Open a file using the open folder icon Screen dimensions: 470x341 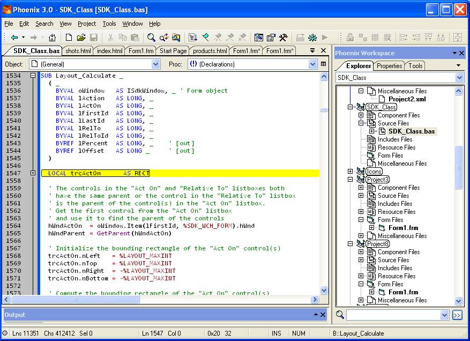(x=81, y=38)
